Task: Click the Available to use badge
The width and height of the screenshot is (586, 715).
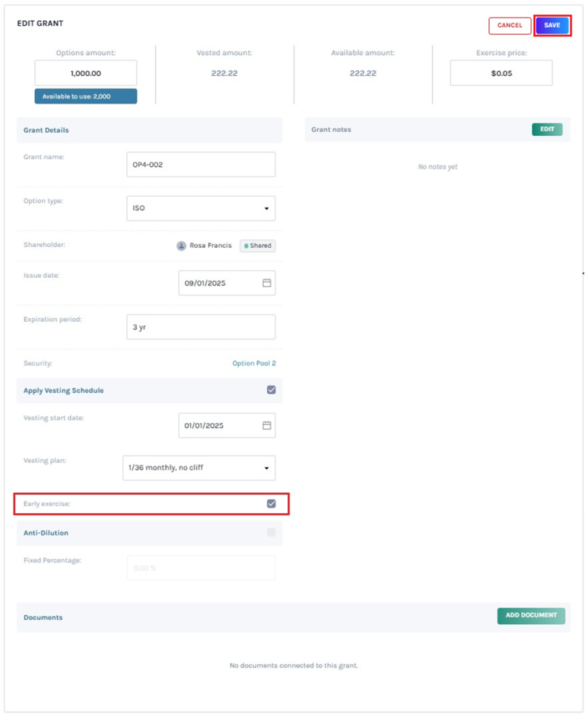Action: click(x=86, y=96)
